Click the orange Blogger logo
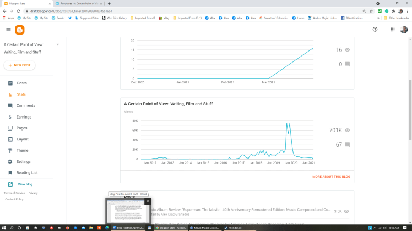The width and height of the screenshot is (412, 231). 20,30
